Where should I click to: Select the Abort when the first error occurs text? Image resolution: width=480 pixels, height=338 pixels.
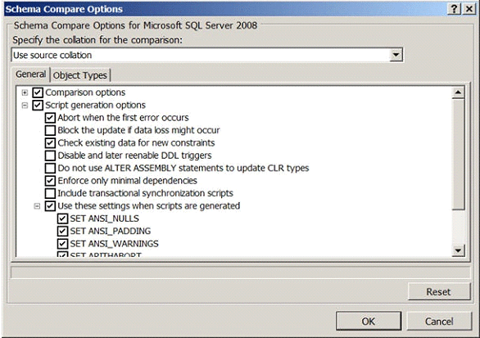[x=123, y=118]
